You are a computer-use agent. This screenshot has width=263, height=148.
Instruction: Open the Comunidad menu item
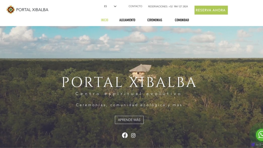[182, 20]
